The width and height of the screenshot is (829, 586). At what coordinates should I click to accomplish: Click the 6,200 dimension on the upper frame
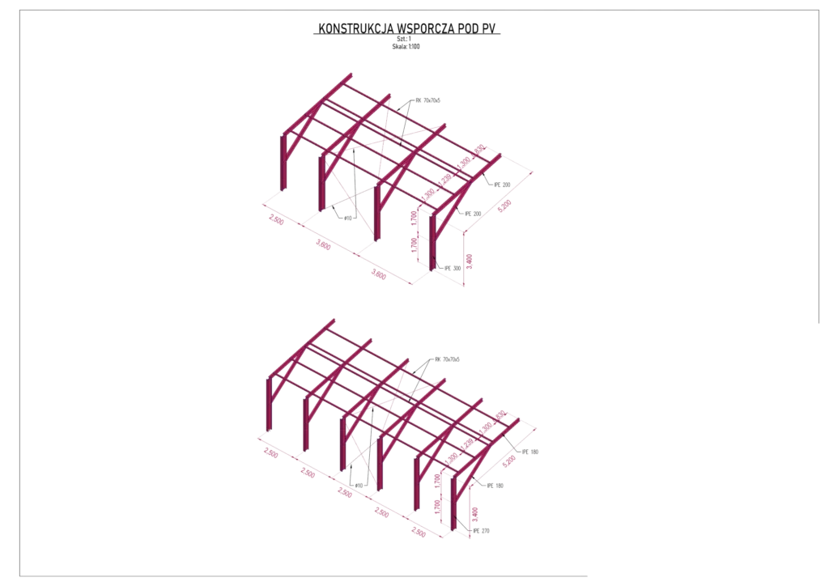point(504,206)
